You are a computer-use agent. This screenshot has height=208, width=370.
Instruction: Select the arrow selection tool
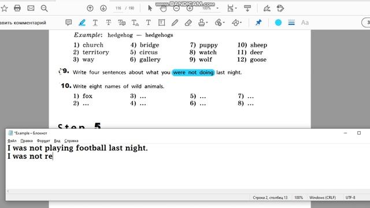point(150,8)
